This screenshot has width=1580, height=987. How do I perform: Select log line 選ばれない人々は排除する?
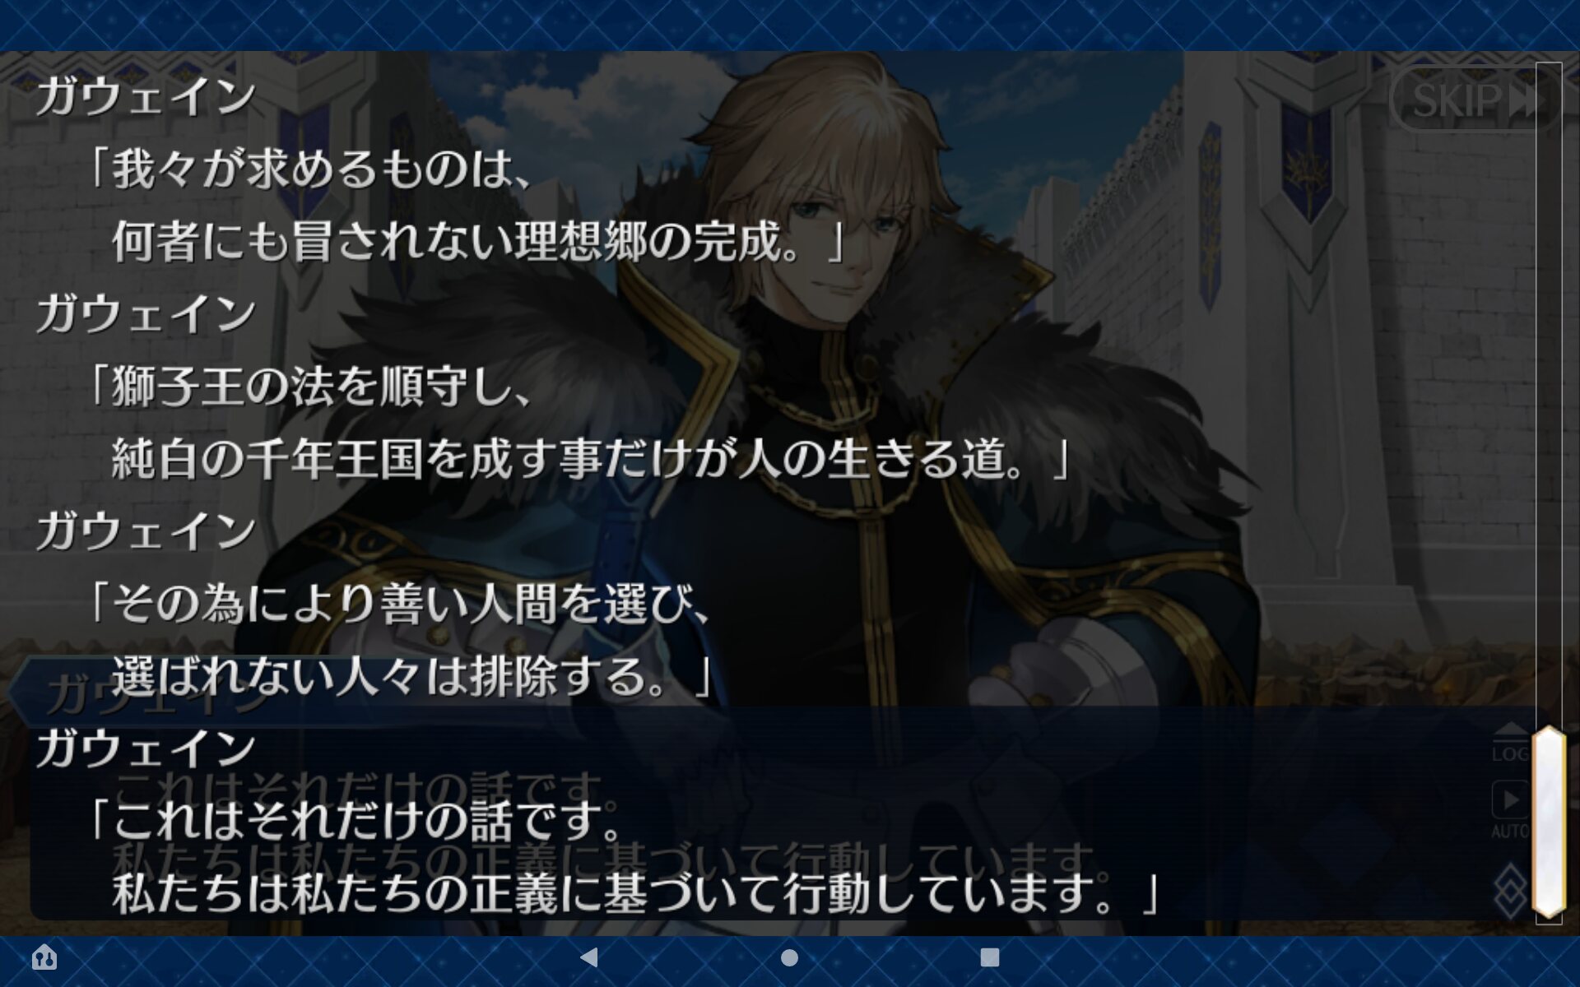pos(411,676)
